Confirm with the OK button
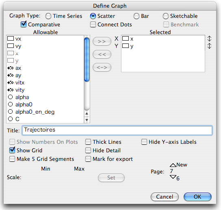Viewport: 221px width, 210px height. pos(197,197)
